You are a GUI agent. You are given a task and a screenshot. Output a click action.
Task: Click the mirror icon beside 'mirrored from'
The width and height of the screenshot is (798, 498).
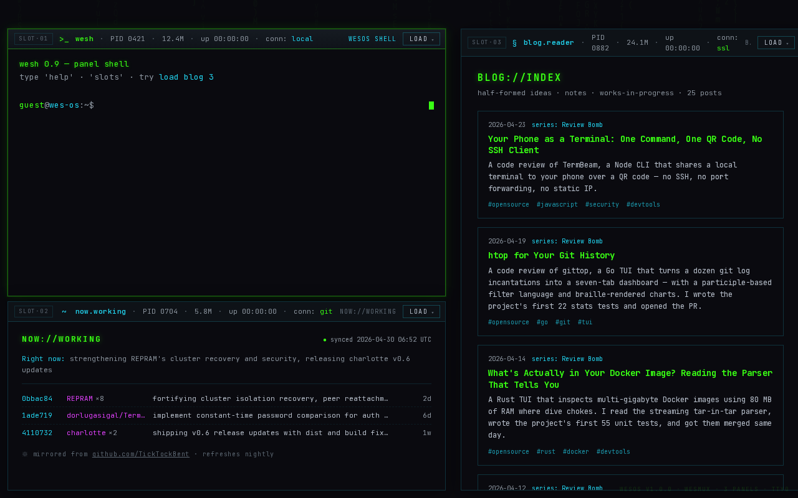25,454
